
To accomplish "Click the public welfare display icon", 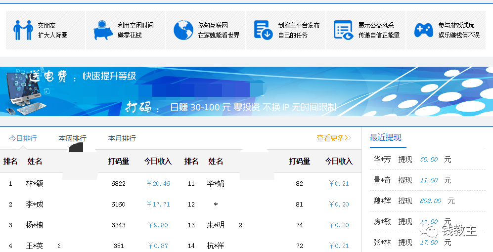I will 343,30.
